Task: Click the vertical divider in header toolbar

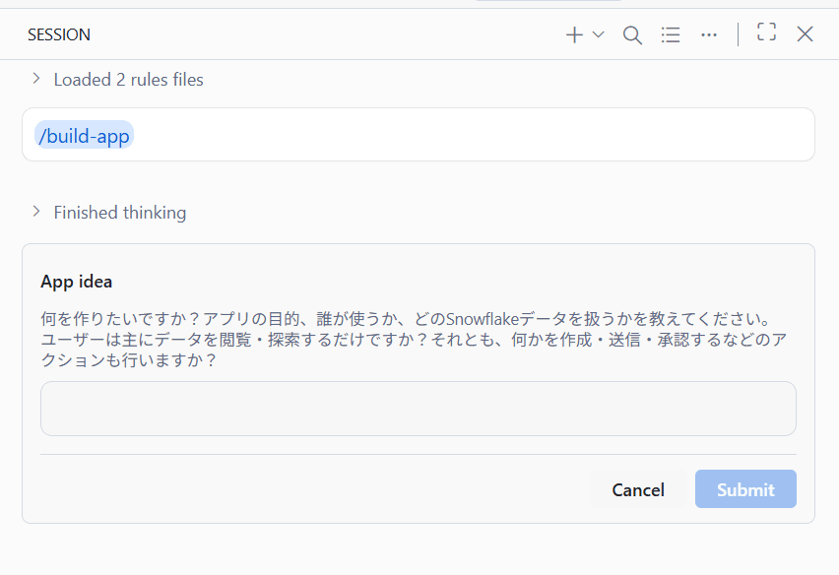Action: point(738,34)
